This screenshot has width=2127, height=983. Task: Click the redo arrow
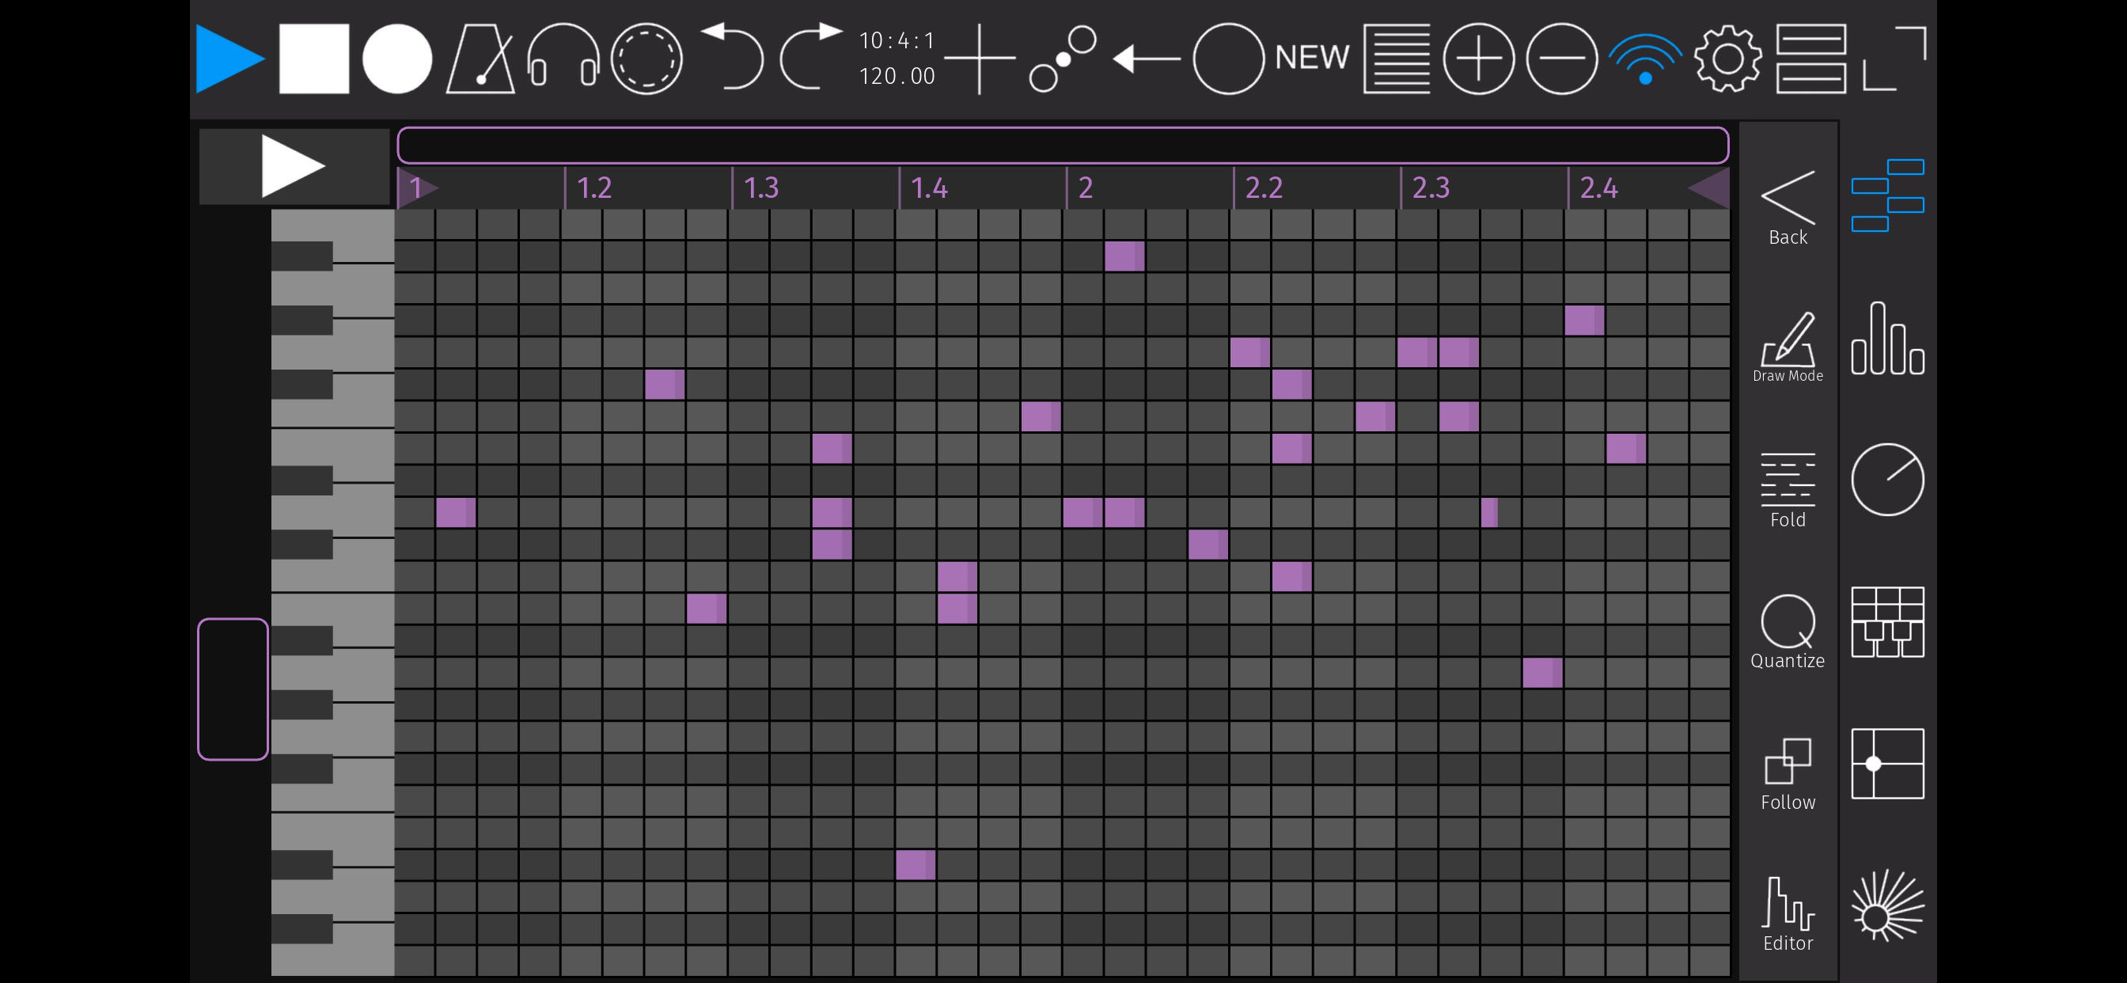coord(810,57)
